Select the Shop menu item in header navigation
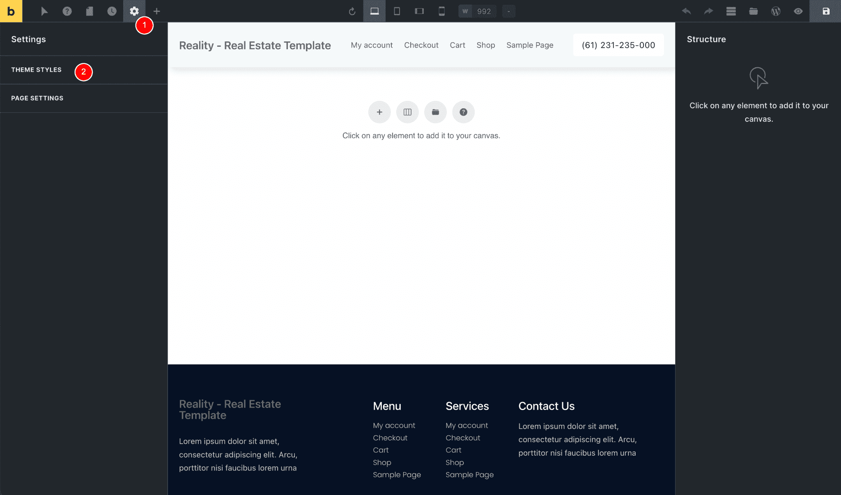Image resolution: width=841 pixels, height=495 pixels. 486,45
